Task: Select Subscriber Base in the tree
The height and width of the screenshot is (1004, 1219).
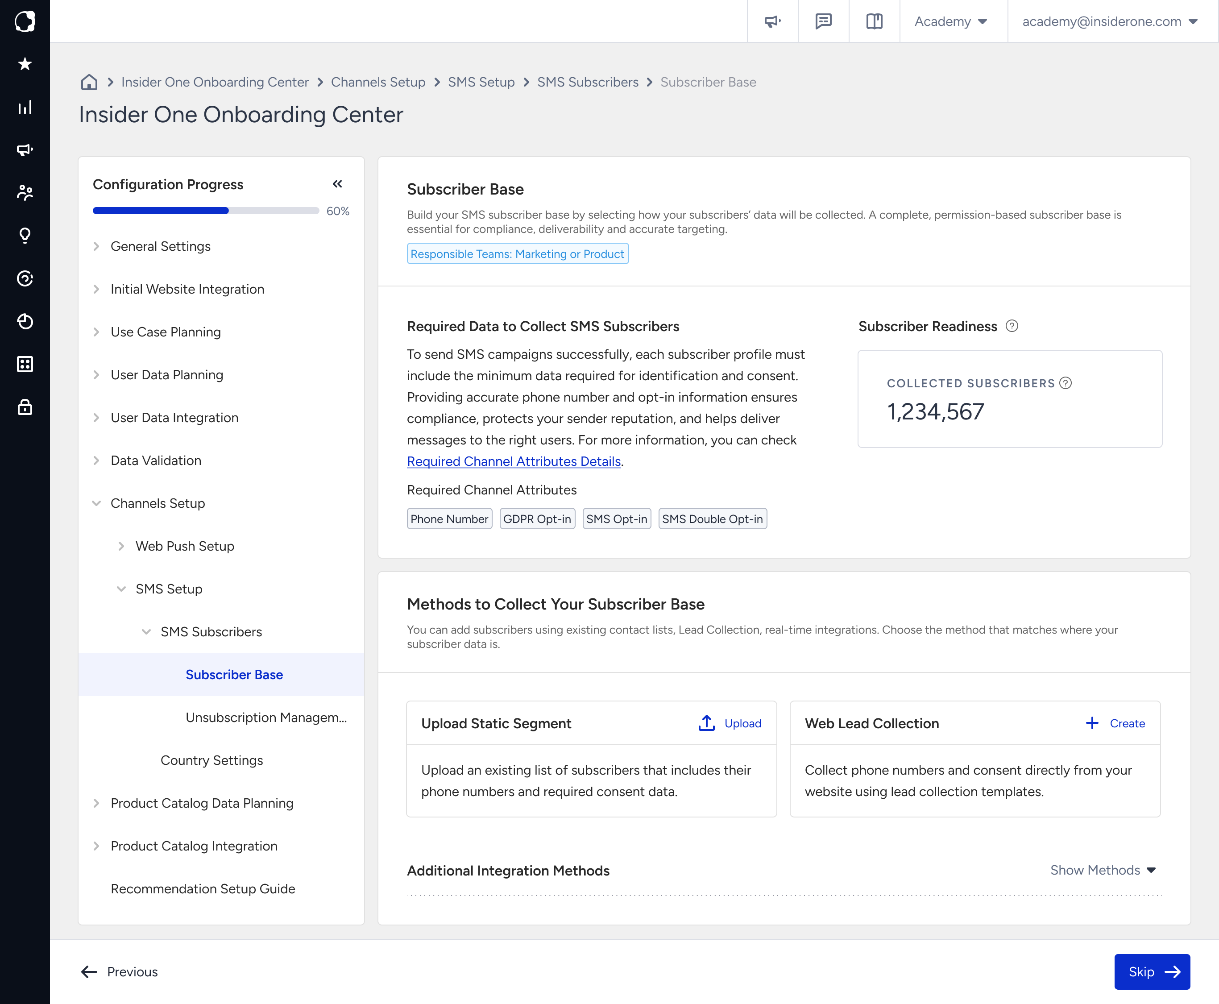Action: tap(221, 674)
